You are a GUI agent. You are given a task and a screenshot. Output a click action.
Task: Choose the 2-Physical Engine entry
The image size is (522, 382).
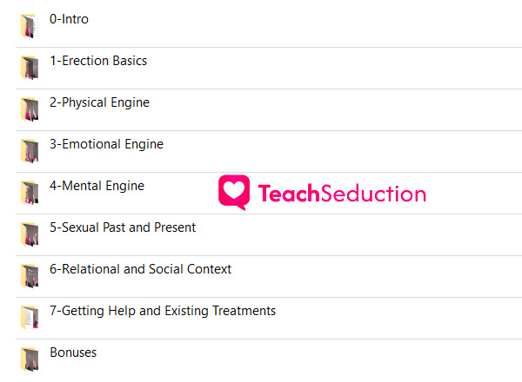pos(99,102)
